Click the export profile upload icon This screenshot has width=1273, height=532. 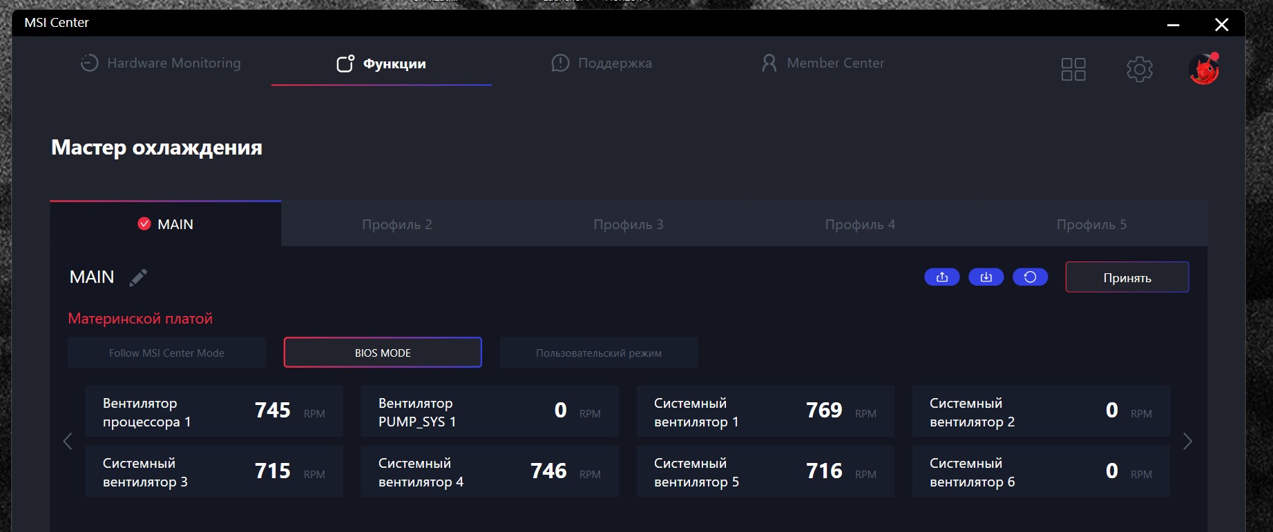942,277
